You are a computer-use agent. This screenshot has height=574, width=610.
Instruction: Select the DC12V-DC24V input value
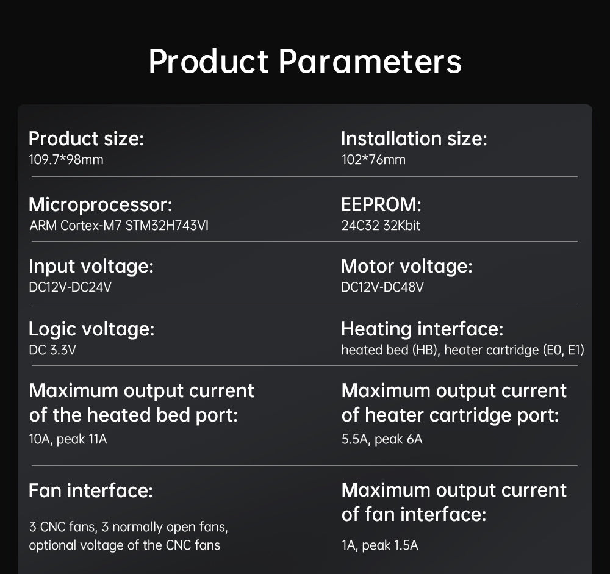click(70, 287)
